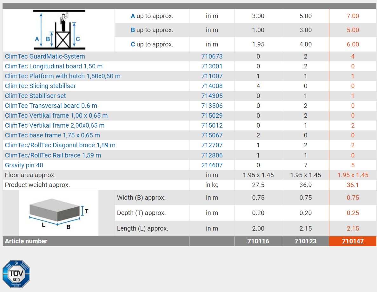Select 'A up to approx.' row label
The image size is (377, 292).
tap(152, 16)
